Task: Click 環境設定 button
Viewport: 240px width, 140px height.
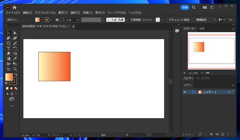Action: (x=201, y=20)
